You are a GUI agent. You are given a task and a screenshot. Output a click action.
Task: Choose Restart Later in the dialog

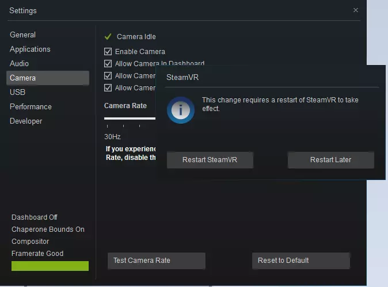pyautogui.click(x=330, y=160)
